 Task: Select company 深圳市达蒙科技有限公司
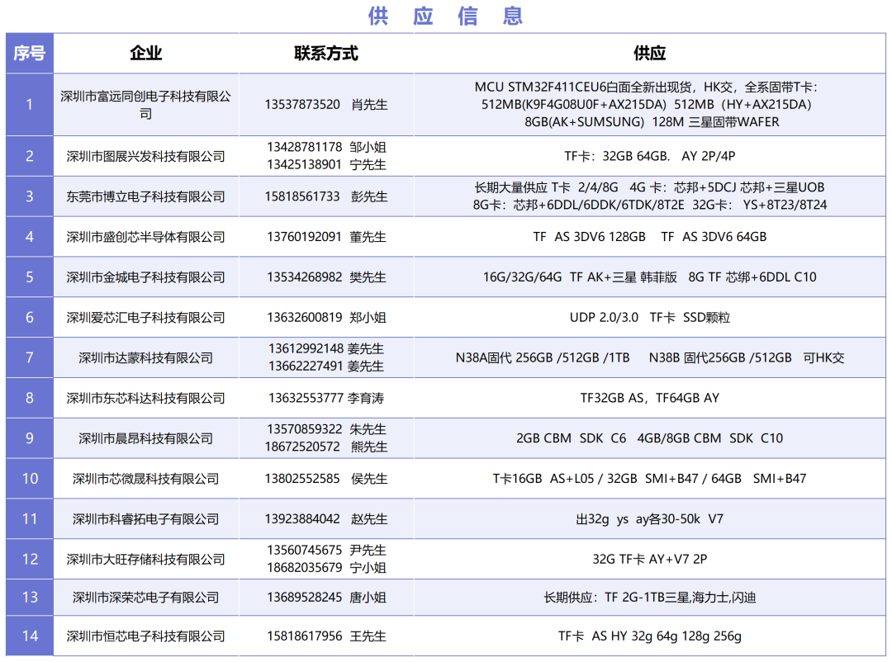pyautogui.click(x=146, y=358)
